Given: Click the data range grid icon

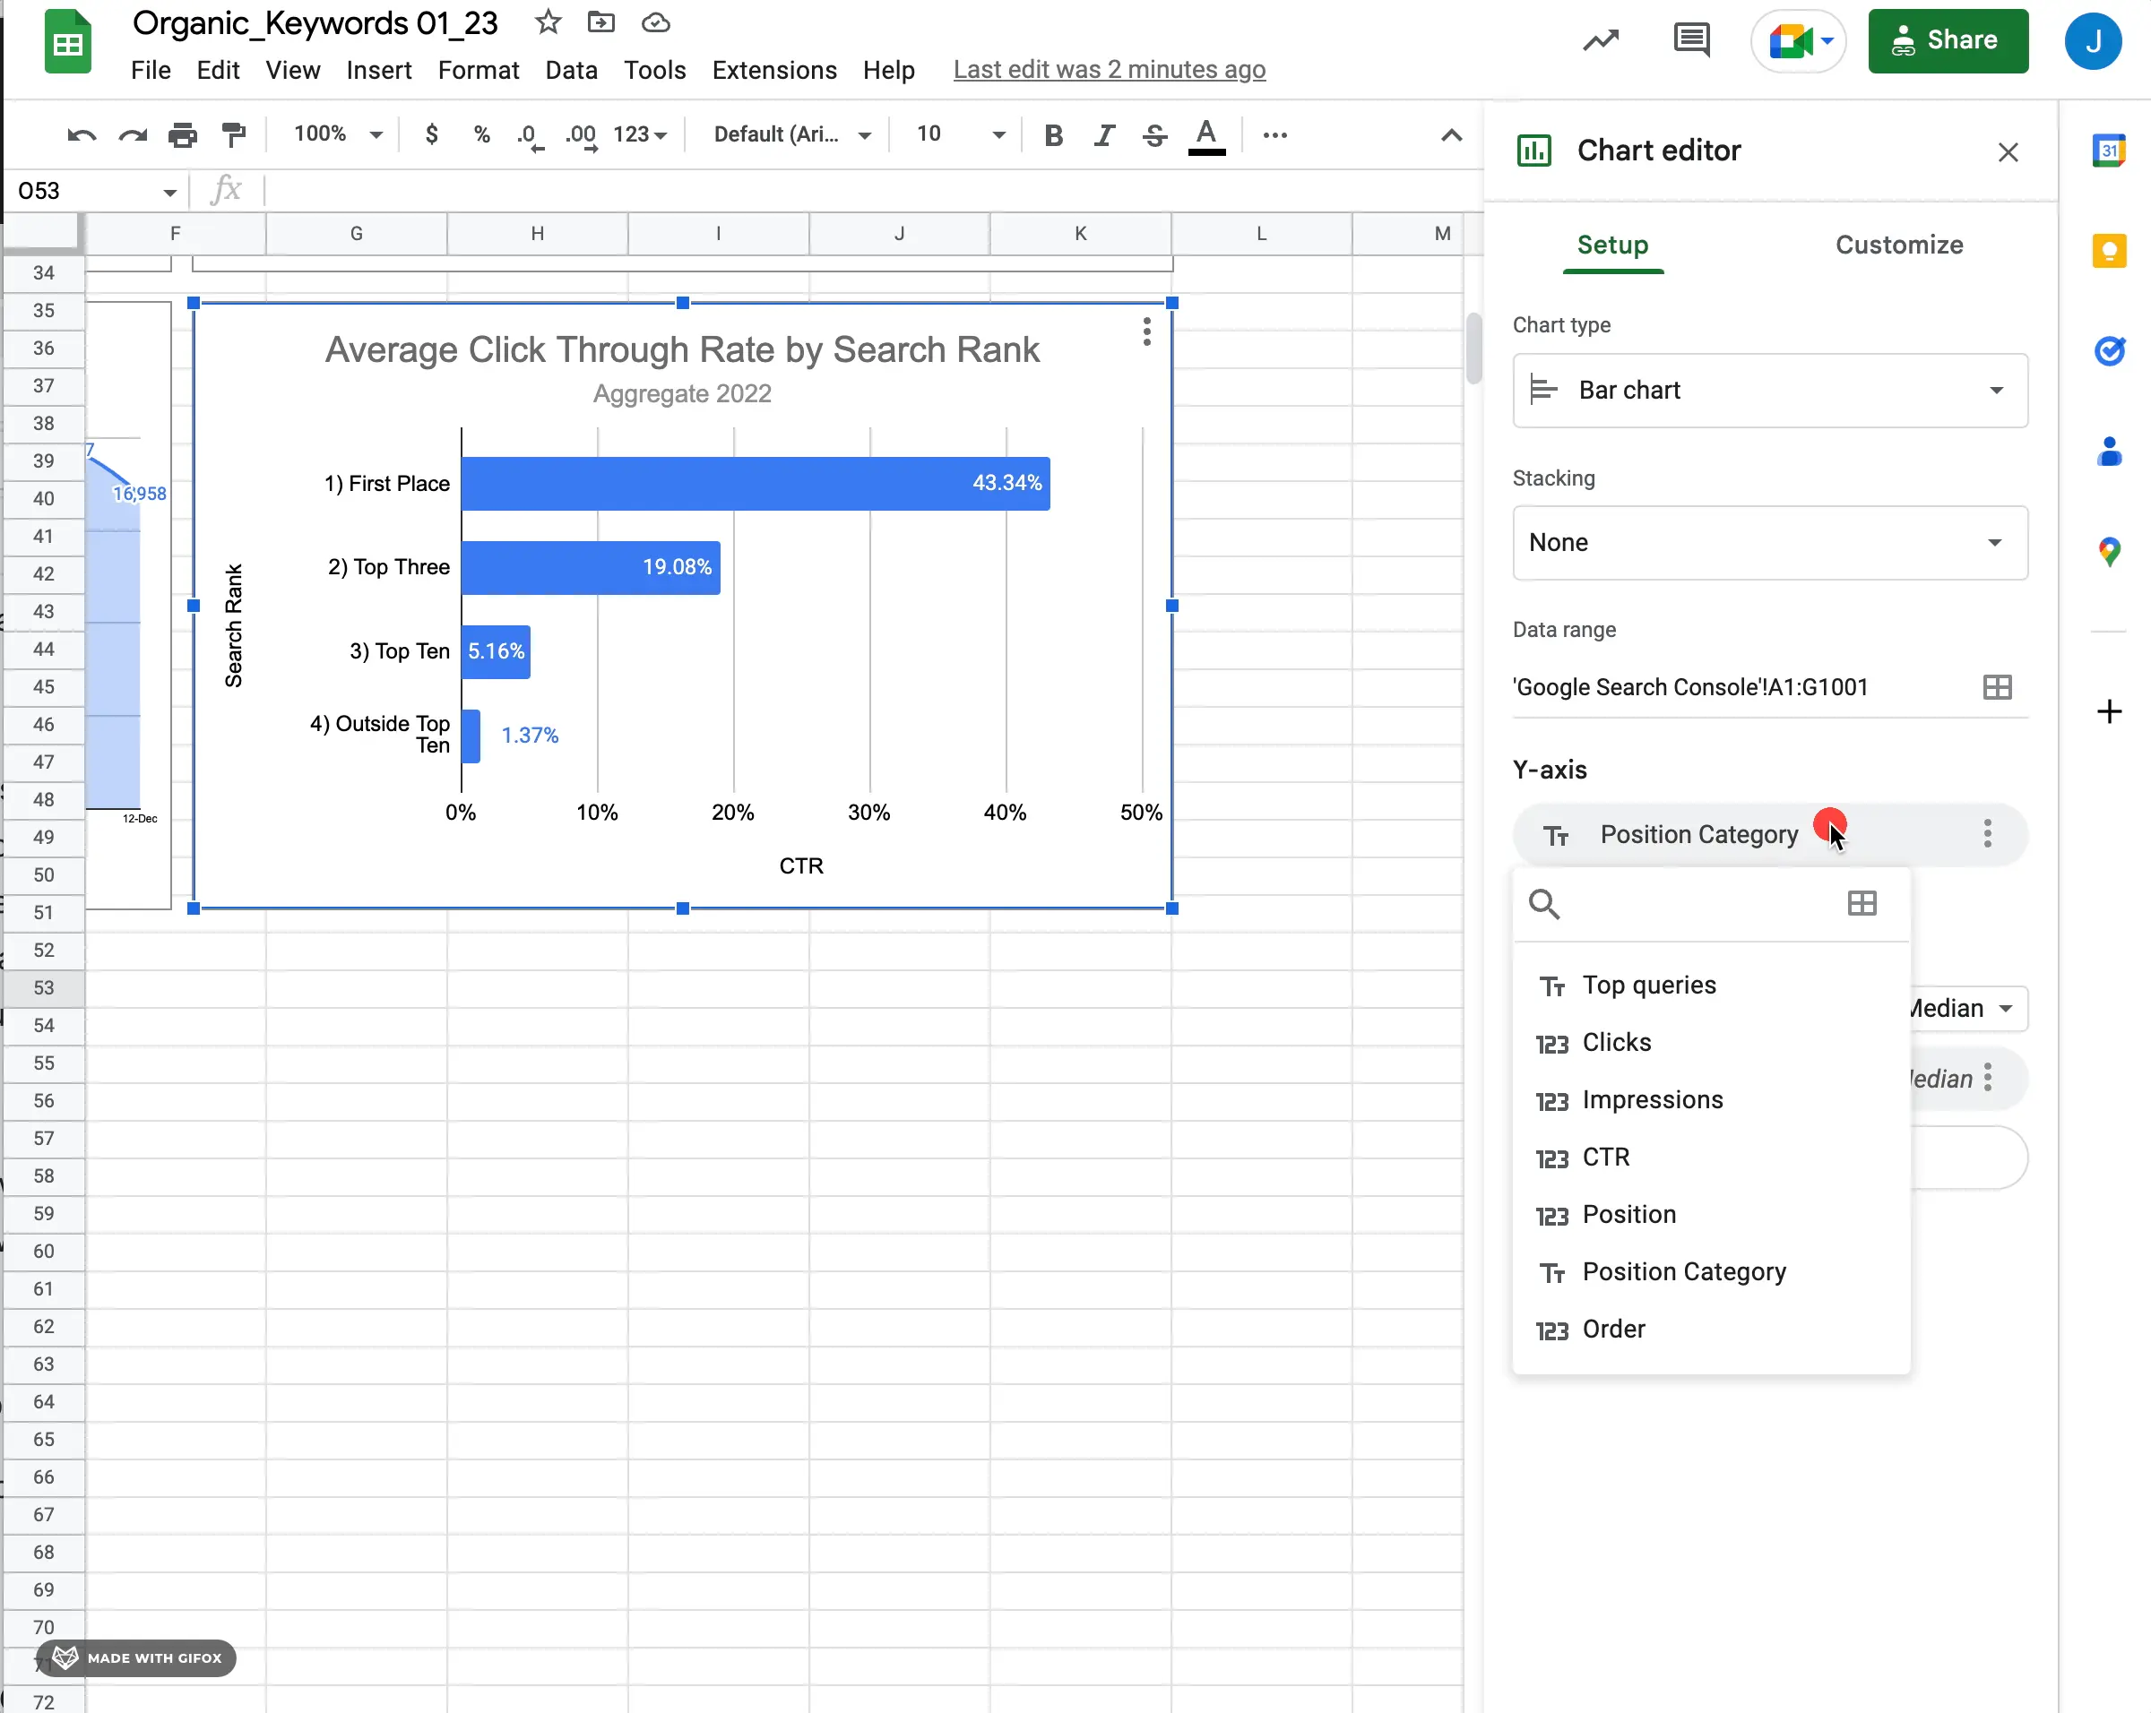Looking at the screenshot, I should (1997, 685).
